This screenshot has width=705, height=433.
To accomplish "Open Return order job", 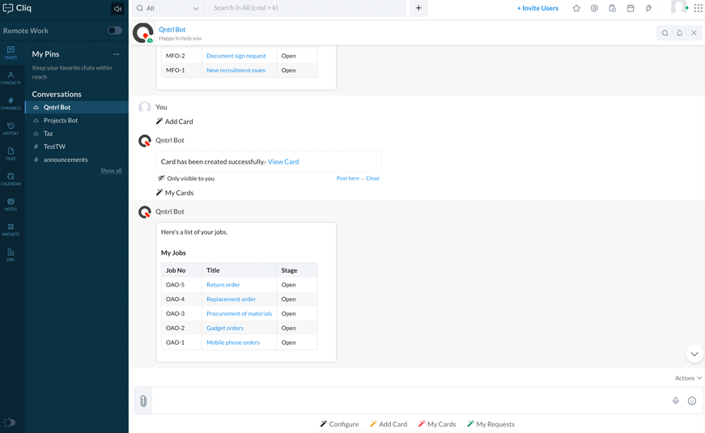I will coord(223,285).
